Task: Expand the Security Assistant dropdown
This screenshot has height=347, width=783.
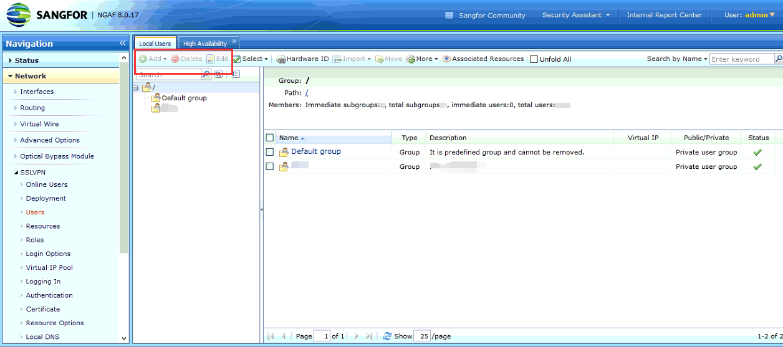Action: [575, 15]
